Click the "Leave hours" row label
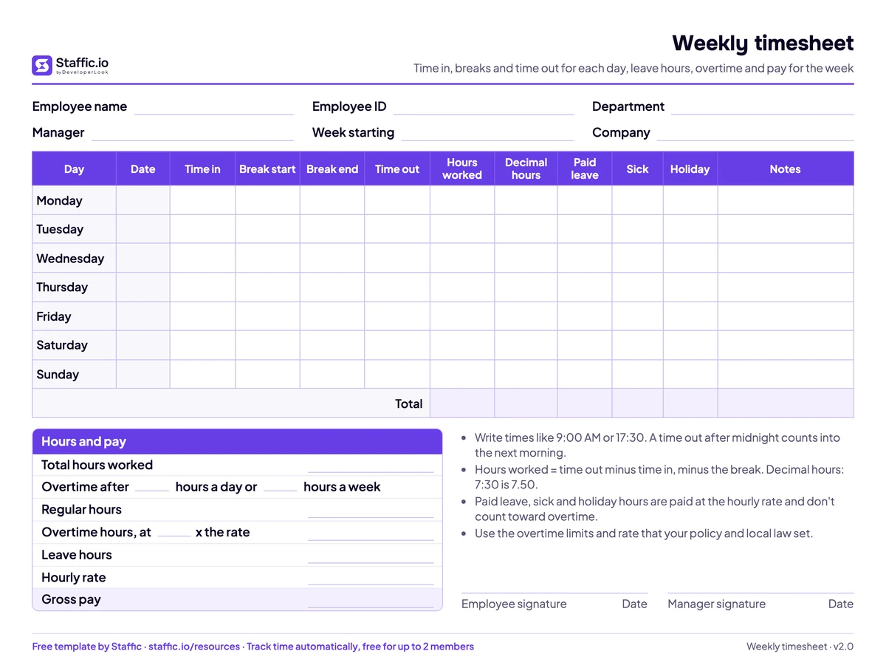The width and height of the screenshot is (886, 665). click(77, 555)
